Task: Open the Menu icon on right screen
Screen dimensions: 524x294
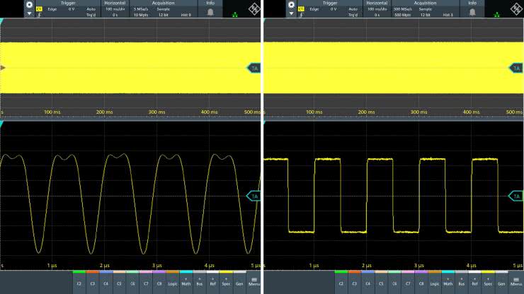Action: click(516, 282)
